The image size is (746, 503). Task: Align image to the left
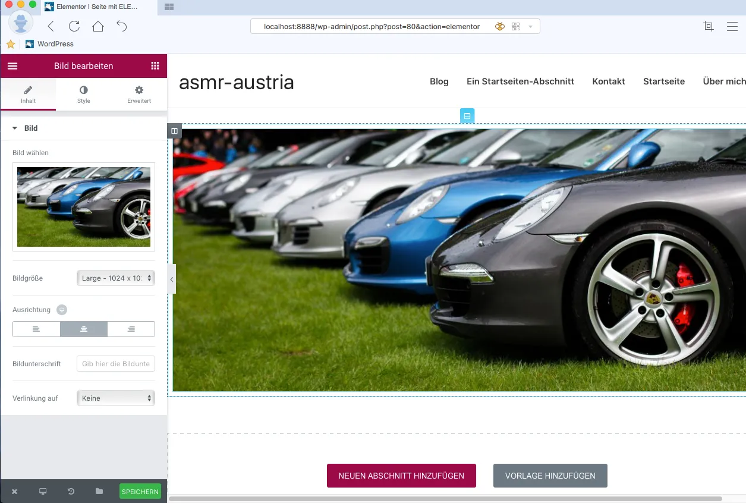pyautogui.click(x=36, y=329)
